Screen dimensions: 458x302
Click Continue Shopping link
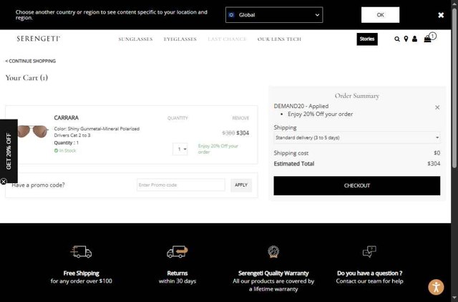pyautogui.click(x=30, y=61)
